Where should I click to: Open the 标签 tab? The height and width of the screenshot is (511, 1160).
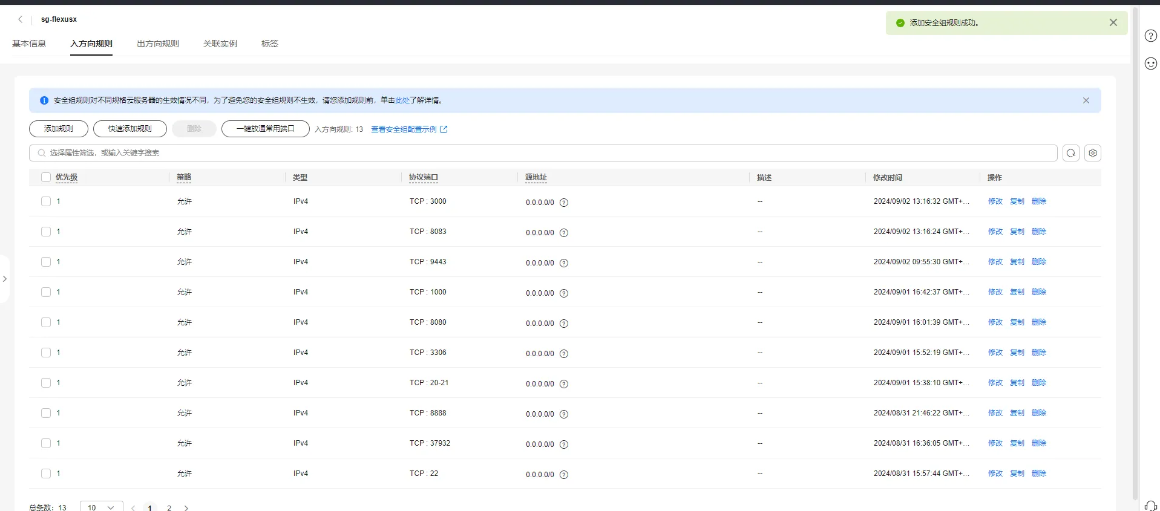click(x=270, y=44)
